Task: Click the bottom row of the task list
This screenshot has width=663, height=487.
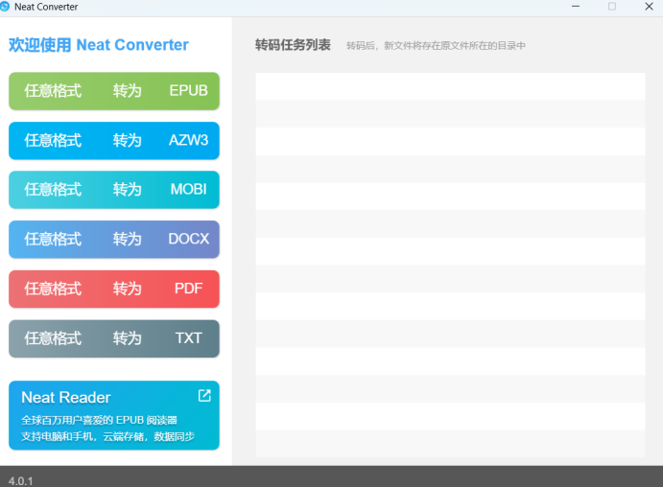Action: [450, 444]
